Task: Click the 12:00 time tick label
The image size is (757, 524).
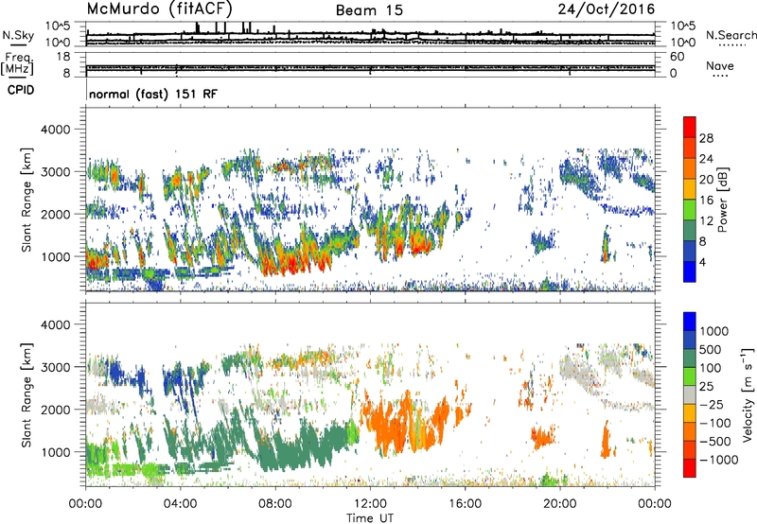Action: coord(370,504)
